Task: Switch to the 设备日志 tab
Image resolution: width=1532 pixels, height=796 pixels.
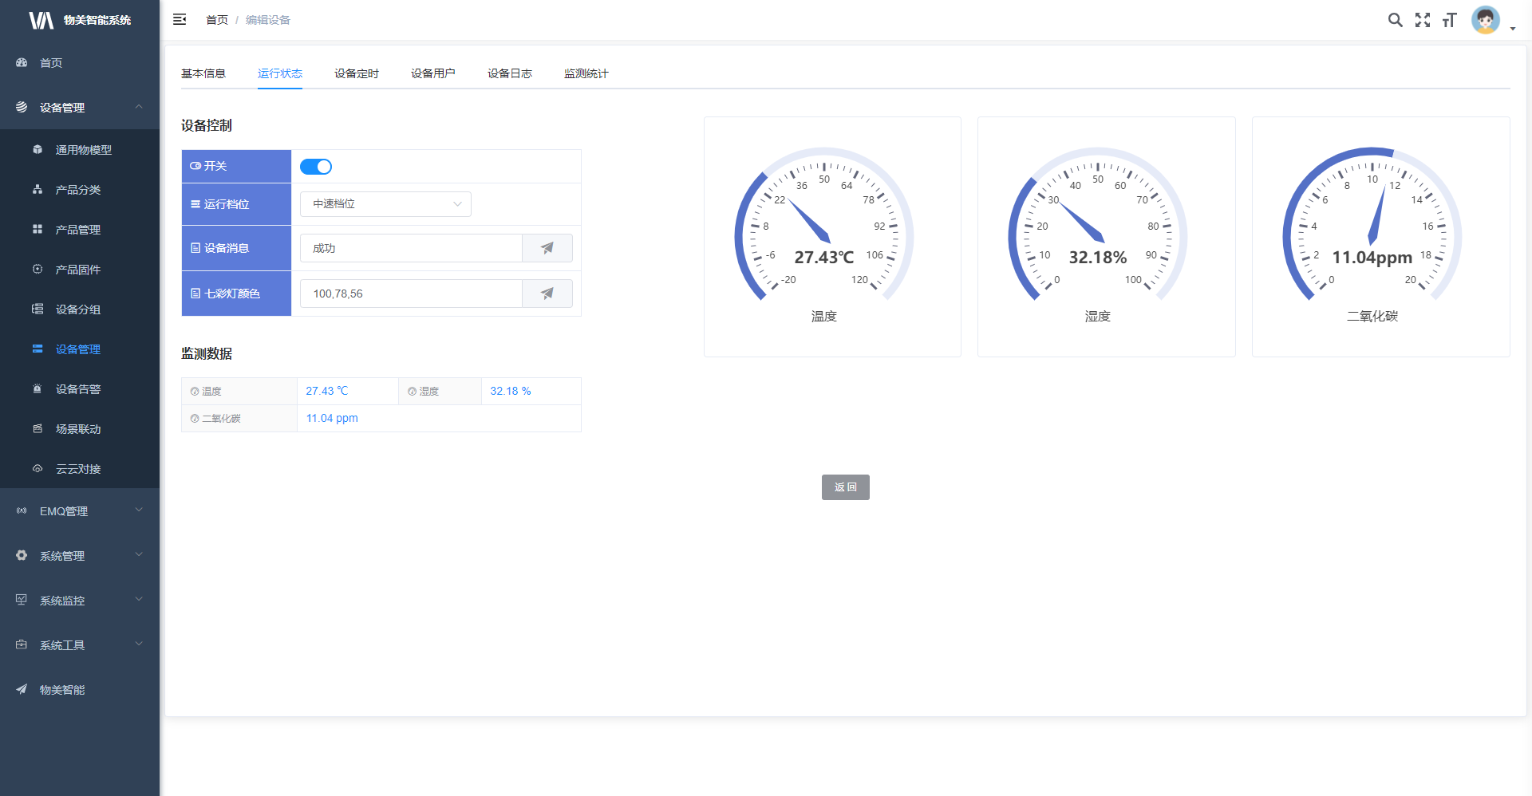Action: (x=509, y=73)
